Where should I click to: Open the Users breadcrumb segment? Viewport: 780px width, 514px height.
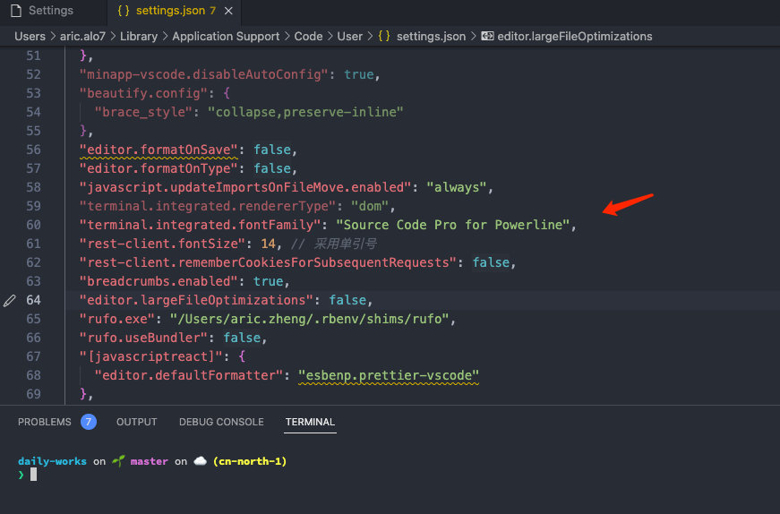point(30,37)
